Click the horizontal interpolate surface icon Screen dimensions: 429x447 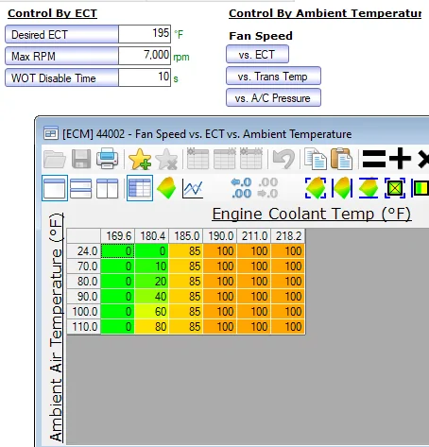click(x=342, y=188)
